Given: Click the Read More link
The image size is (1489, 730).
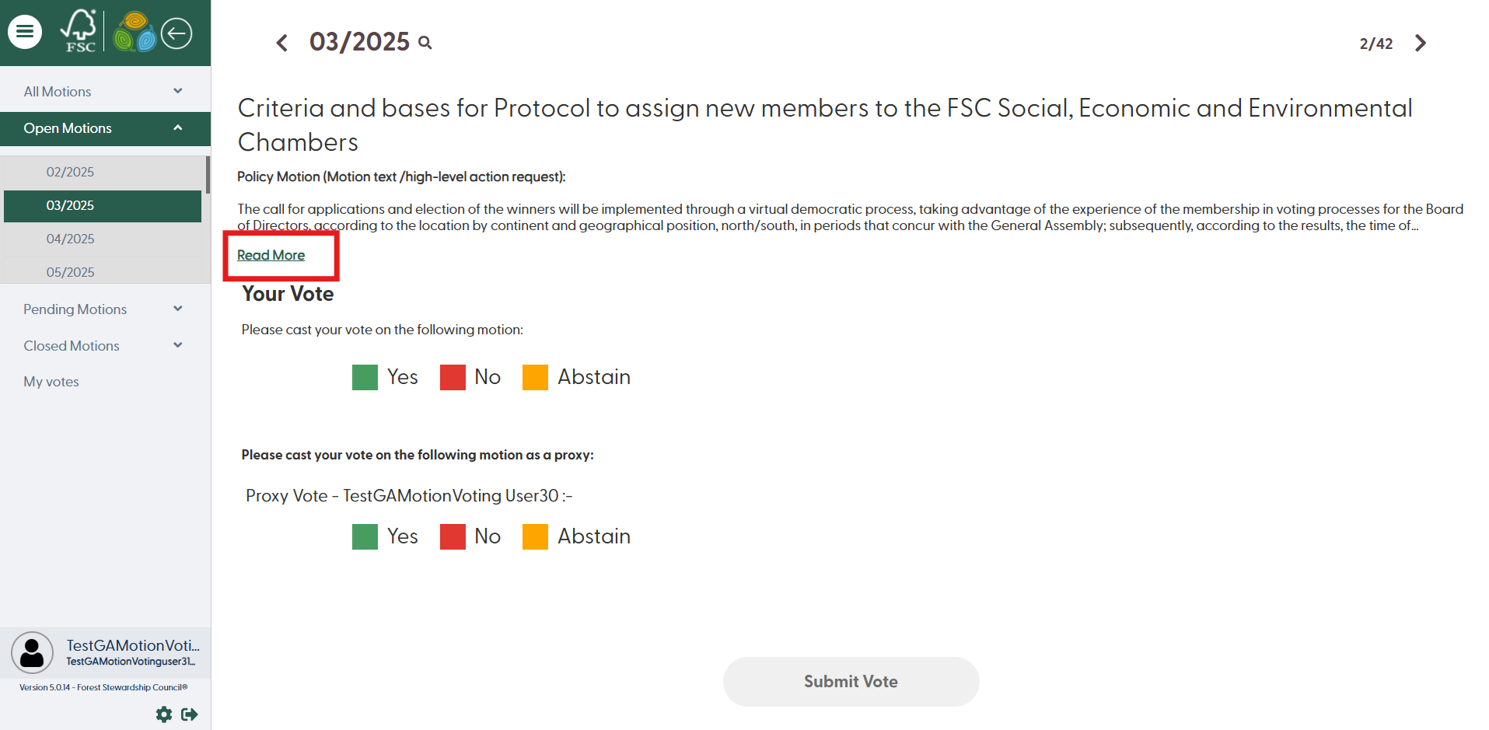Looking at the screenshot, I should point(271,255).
